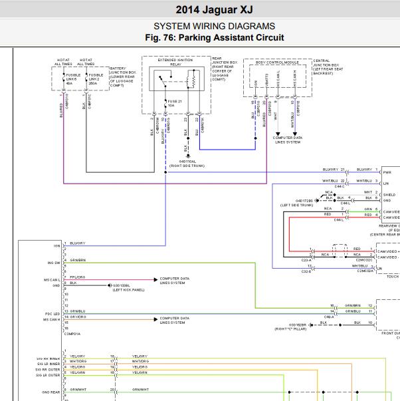Click the "C2MC02A" connector label

tap(365, 271)
